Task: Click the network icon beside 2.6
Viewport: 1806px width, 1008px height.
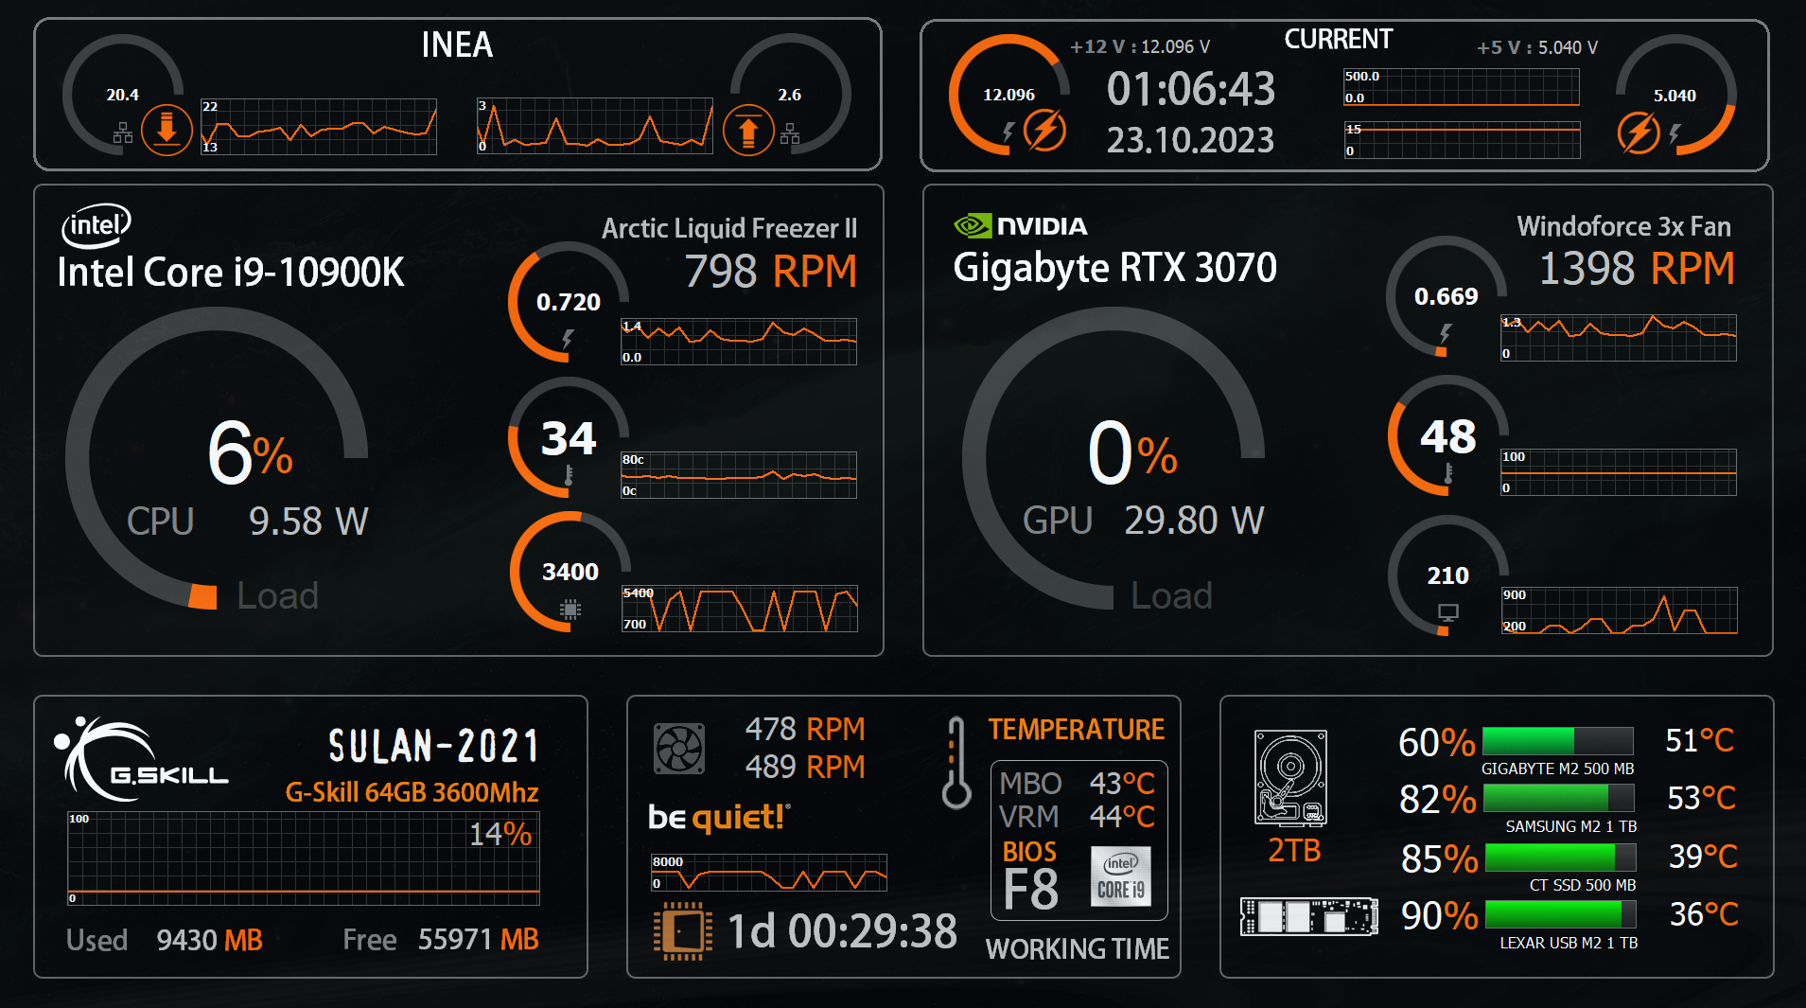Action: (790, 133)
